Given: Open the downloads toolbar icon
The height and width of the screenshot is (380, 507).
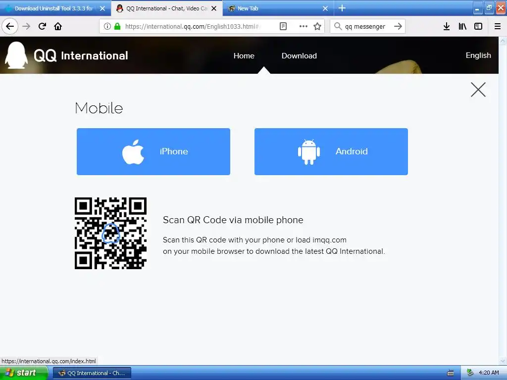Looking at the screenshot, I should 447,26.
